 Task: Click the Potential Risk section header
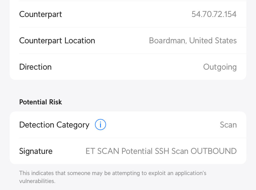pos(40,102)
